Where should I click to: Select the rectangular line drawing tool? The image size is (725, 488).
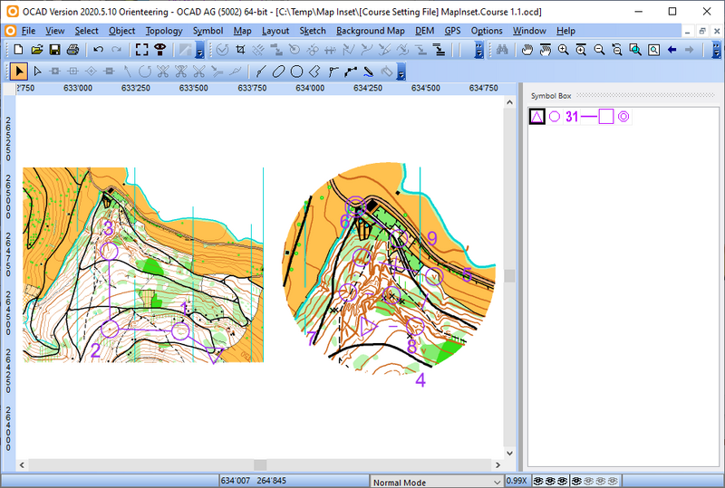pyautogui.click(x=314, y=72)
